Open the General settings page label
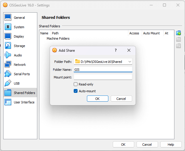185x151 pixels. (19, 18)
